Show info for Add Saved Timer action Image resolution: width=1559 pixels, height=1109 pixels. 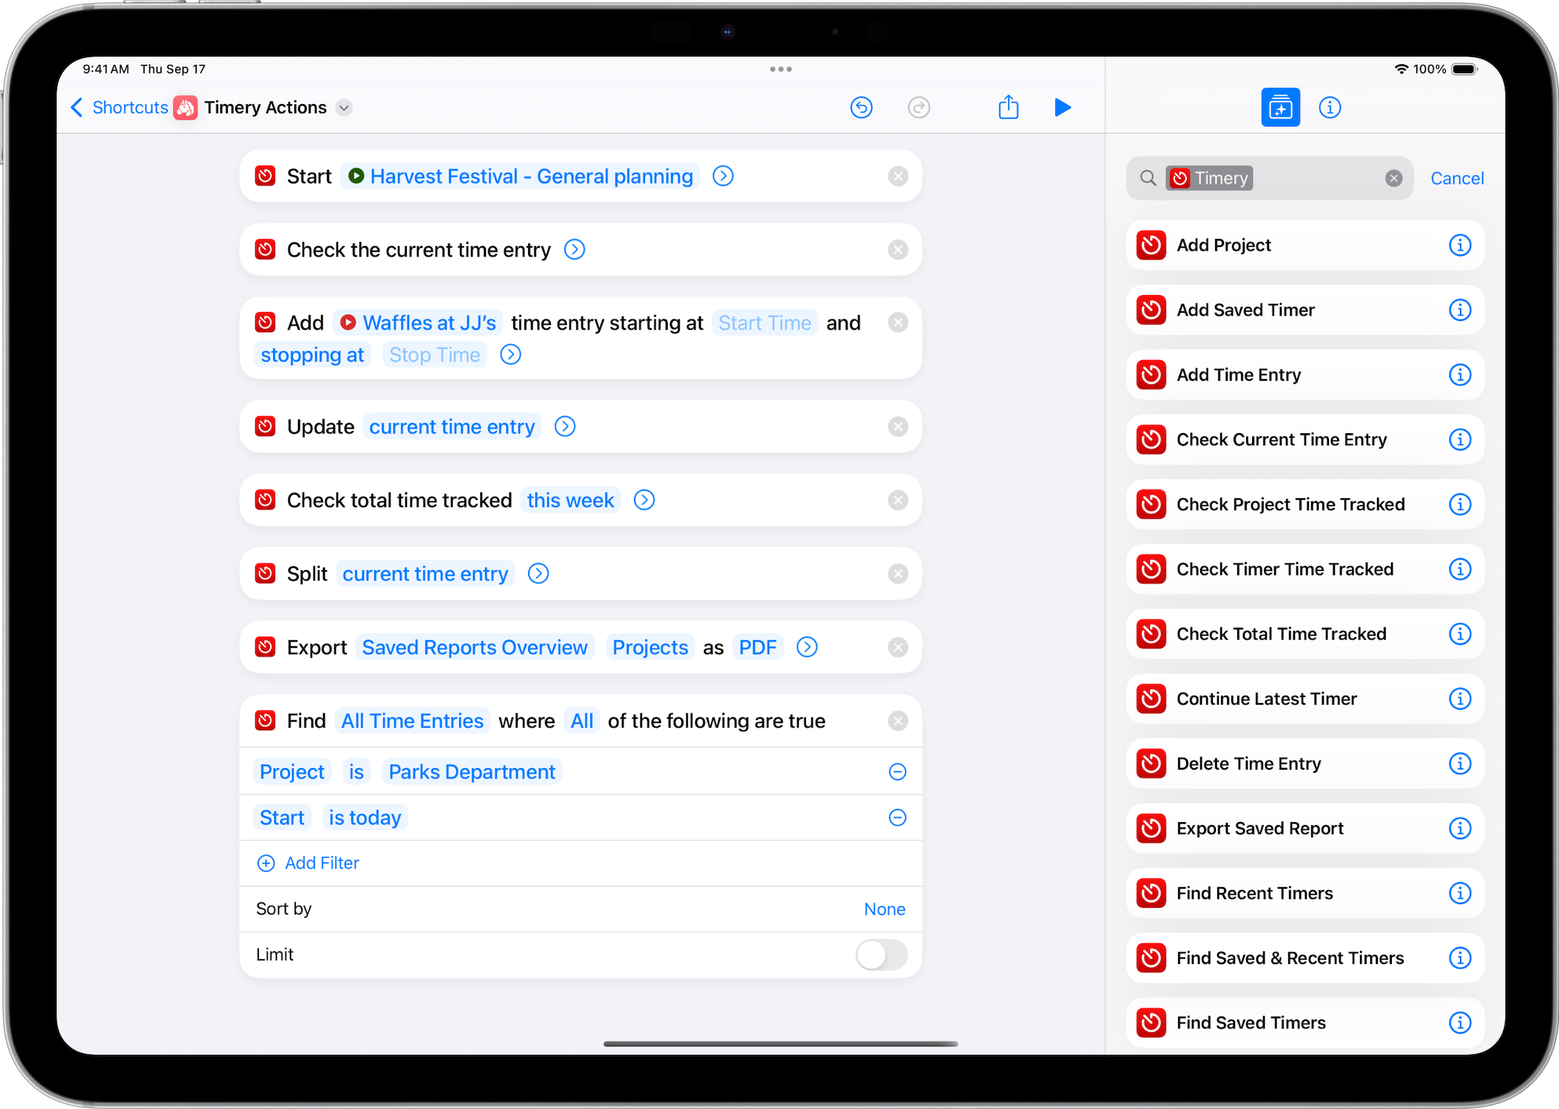pyautogui.click(x=1459, y=311)
